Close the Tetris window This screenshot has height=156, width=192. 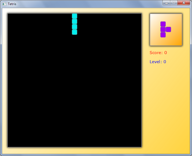click(184, 3)
